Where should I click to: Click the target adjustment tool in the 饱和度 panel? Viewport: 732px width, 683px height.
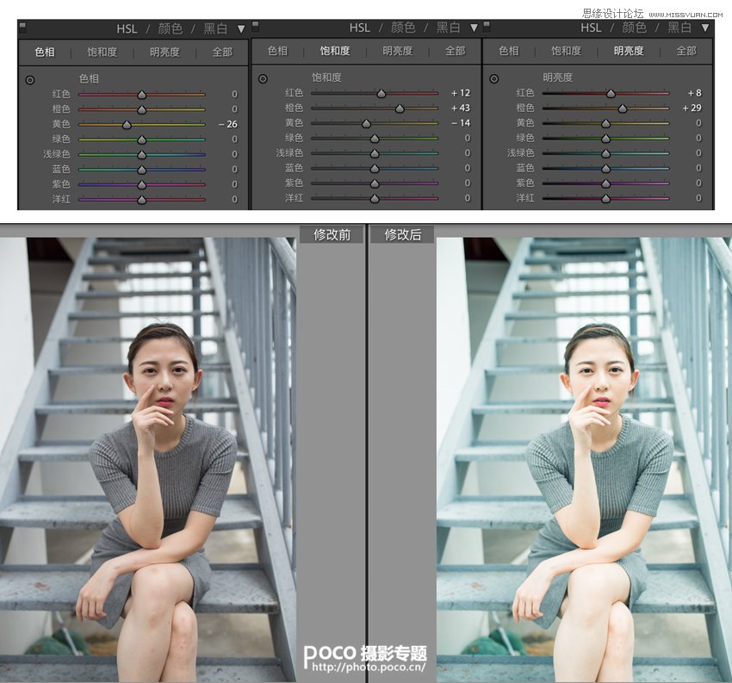pyautogui.click(x=263, y=79)
